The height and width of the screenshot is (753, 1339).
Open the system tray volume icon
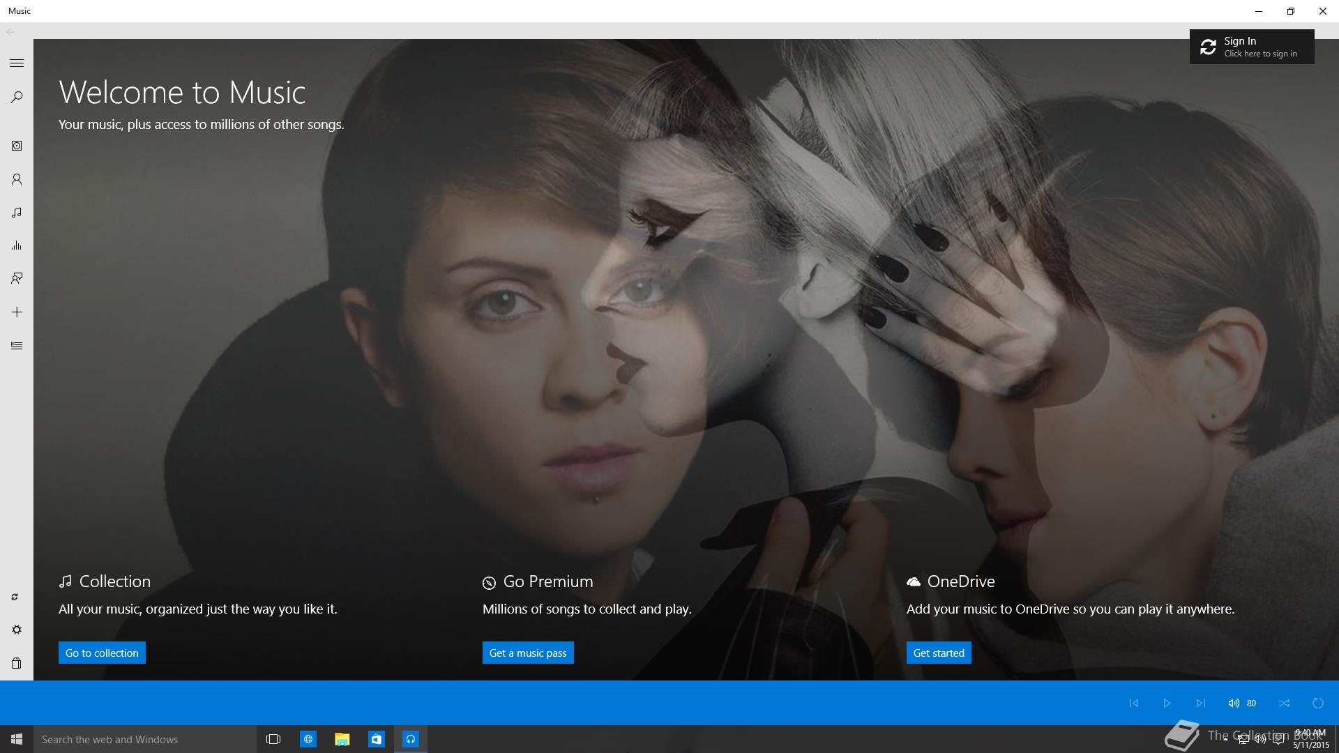point(1260,739)
